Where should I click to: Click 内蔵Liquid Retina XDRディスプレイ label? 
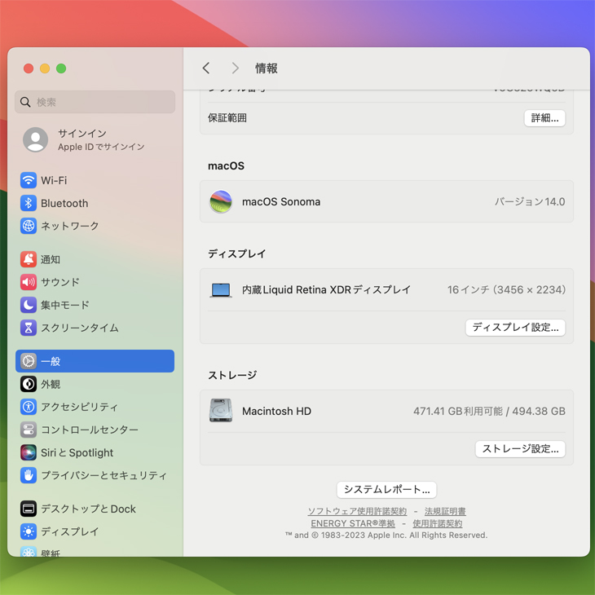pos(326,289)
